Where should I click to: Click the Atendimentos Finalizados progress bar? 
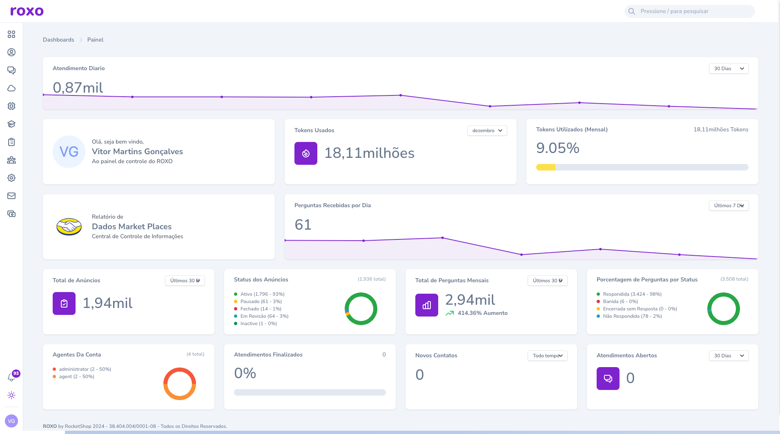(310, 392)
